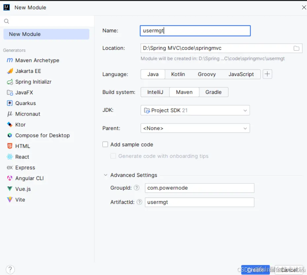Screen dimensions: 307x275
Task: Choose the Jakarta EE generator
Action: point(24,71)
